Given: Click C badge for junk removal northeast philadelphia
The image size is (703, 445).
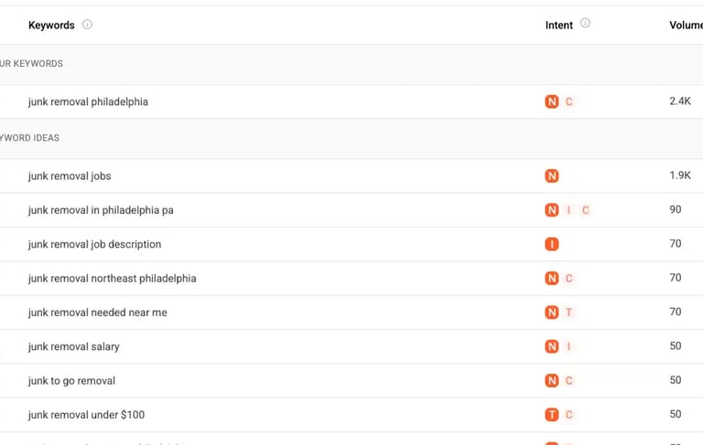Looking at the screenshot, I should [569, 278].
